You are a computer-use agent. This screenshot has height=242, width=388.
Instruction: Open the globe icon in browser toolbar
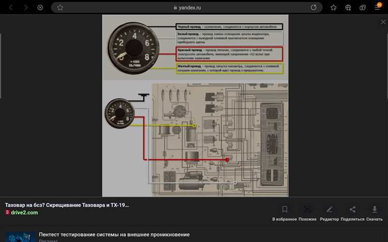348,8
